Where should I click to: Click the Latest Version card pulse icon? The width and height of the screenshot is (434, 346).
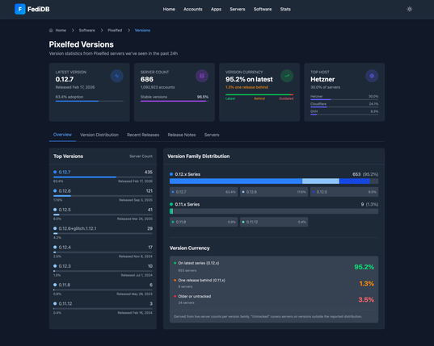(117, 76)
